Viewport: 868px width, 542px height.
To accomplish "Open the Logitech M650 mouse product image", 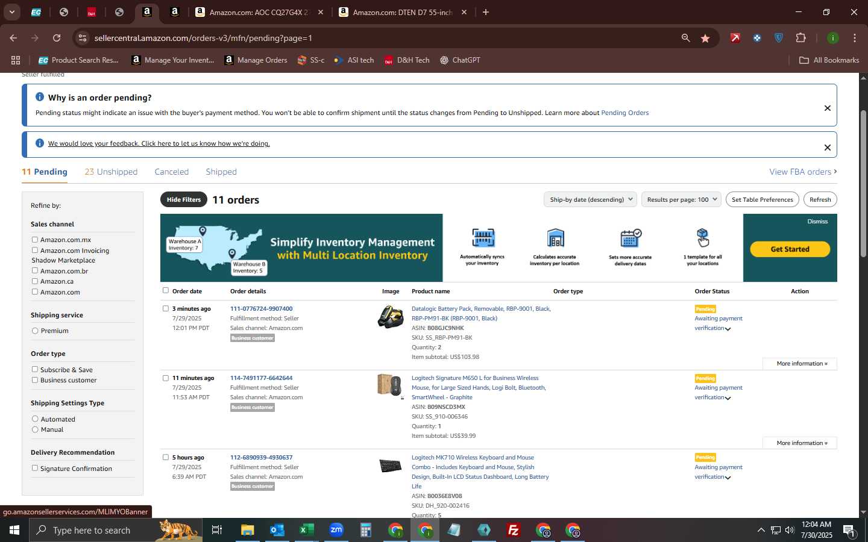I will (x=390, y=385).
